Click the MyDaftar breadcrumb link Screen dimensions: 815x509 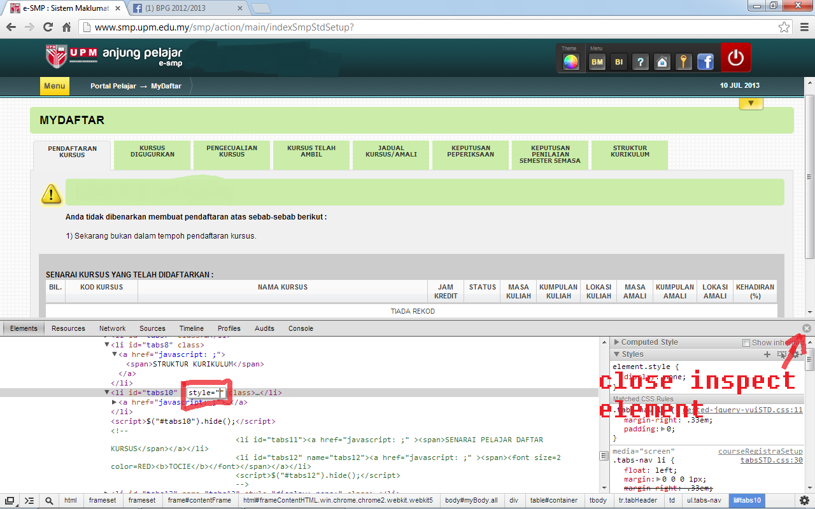(166, 86)
